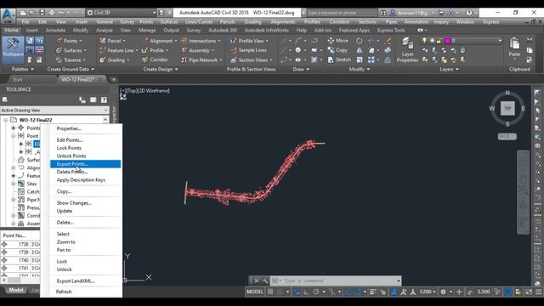544x306 pixels.
Task: Click the viewport [Top] view control label
Action: (132, 91)
